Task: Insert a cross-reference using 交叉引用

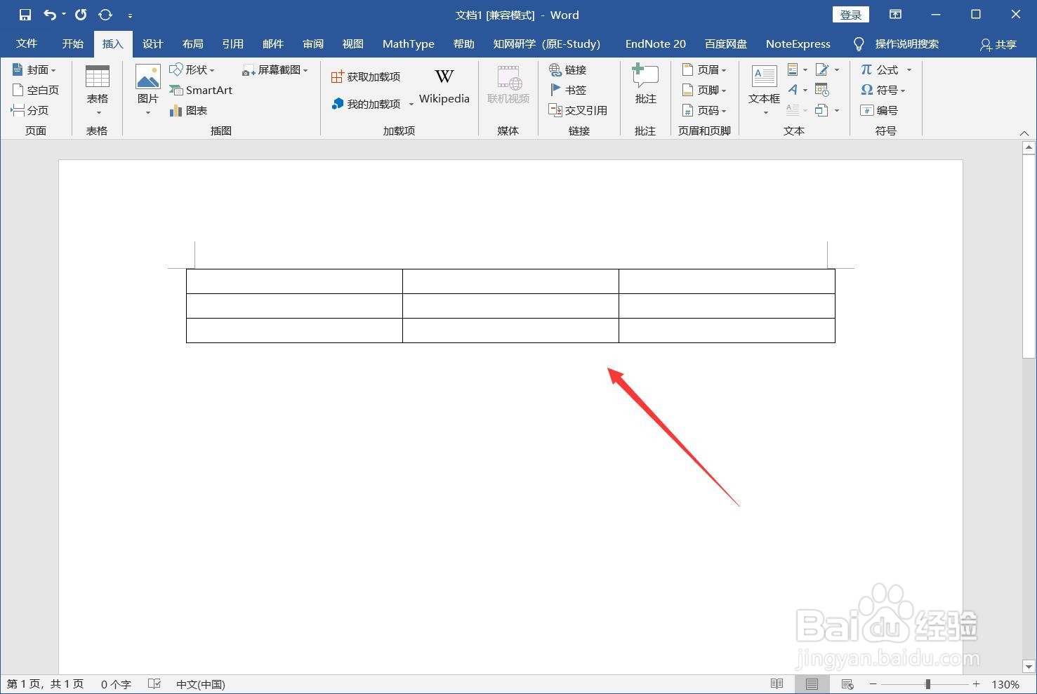Action: (579, 110)
